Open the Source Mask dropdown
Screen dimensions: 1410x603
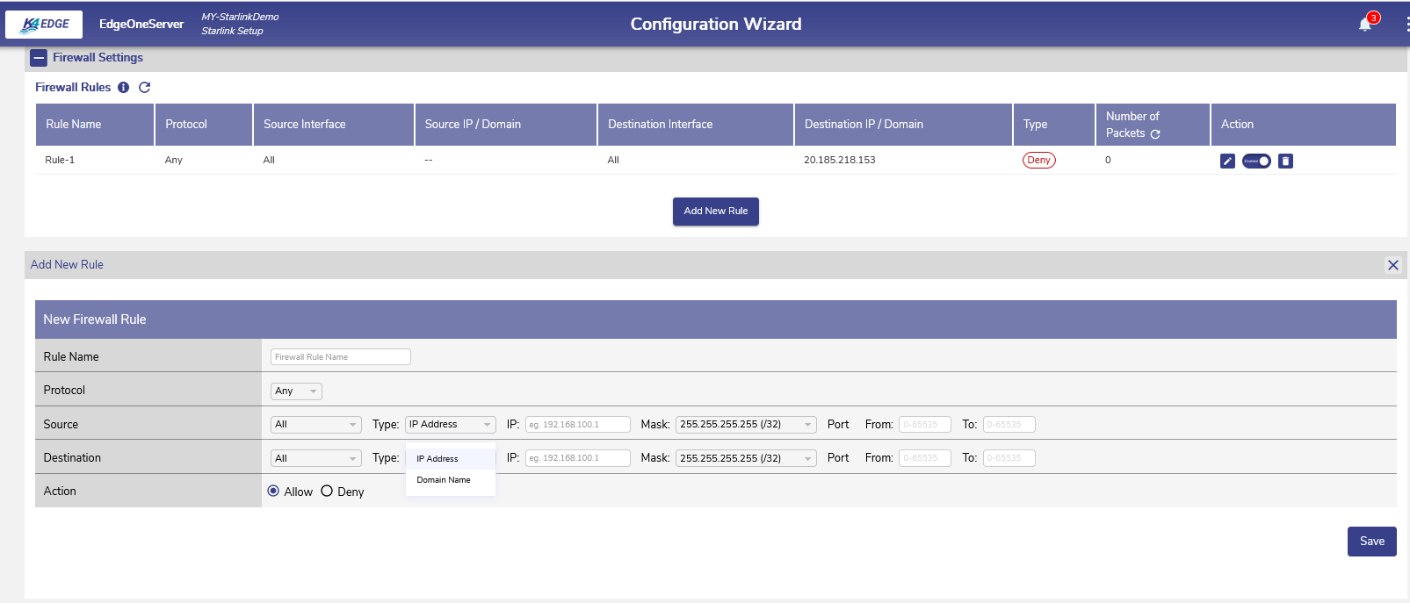point(745,425)
